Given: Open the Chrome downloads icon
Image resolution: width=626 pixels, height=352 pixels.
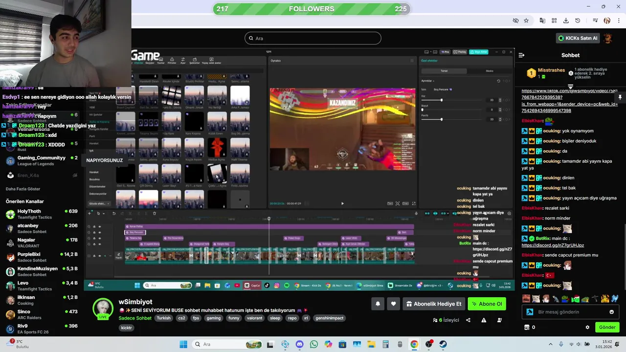Looking at the screenshot, I should pyautogui.click(x=566, y=21).
